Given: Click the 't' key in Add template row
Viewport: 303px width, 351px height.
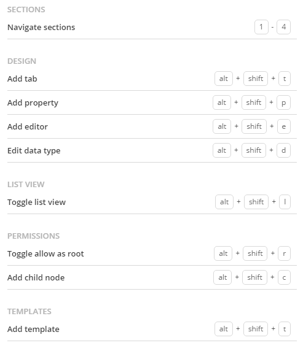Looking at the screenshot, I should pos(285,329).
